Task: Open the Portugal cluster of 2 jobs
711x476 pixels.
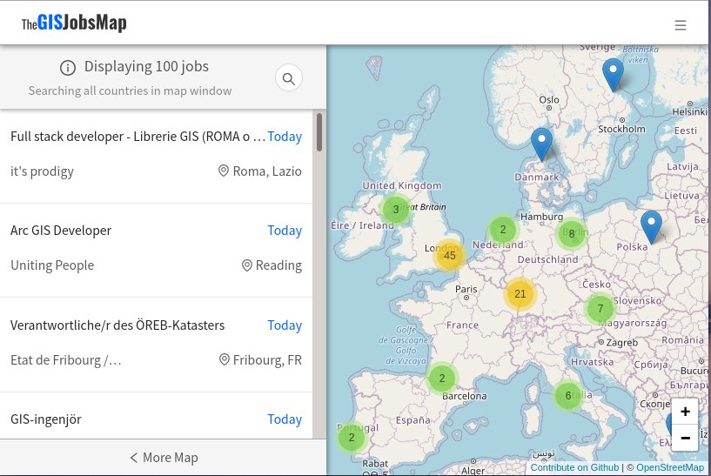Action: point(352,438)
